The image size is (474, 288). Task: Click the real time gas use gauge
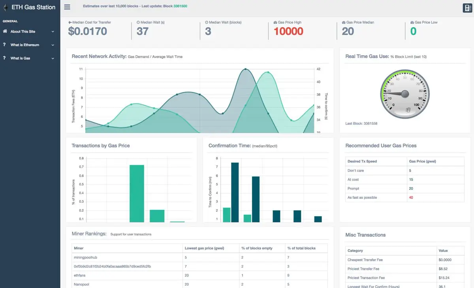(x=404, y=94)
